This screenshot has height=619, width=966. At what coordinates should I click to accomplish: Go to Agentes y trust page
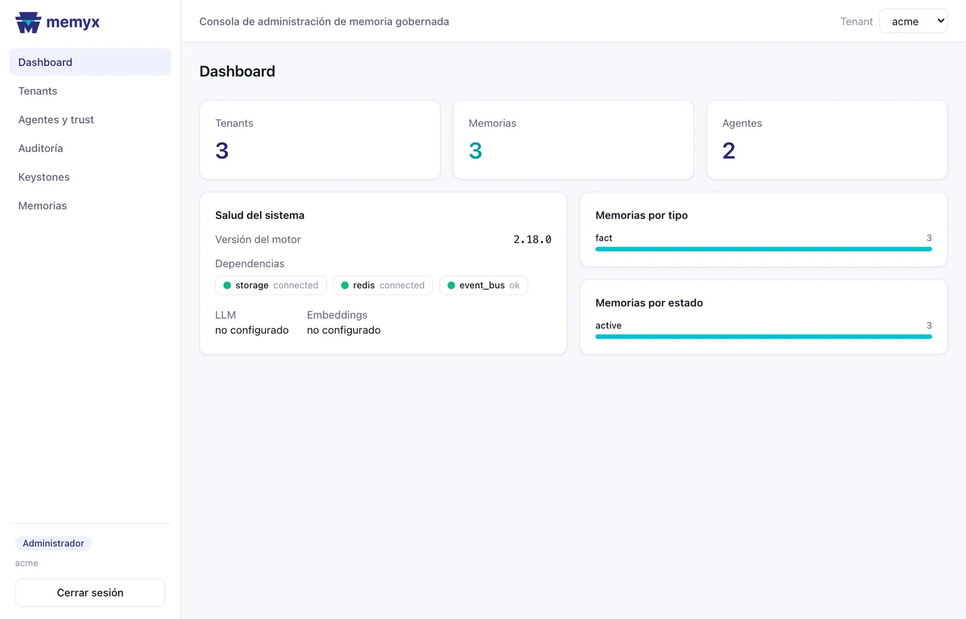[x=90, y=119]
